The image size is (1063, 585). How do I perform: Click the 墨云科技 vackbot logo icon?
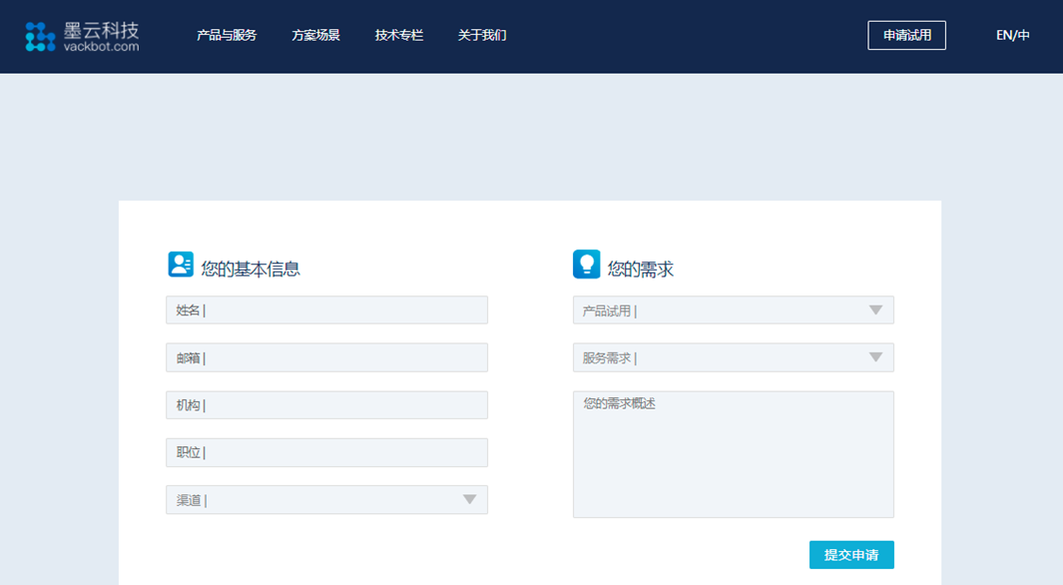click(x=40, y=37)
